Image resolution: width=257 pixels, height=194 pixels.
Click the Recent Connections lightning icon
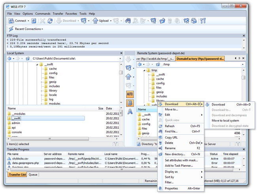pos(11,29)
